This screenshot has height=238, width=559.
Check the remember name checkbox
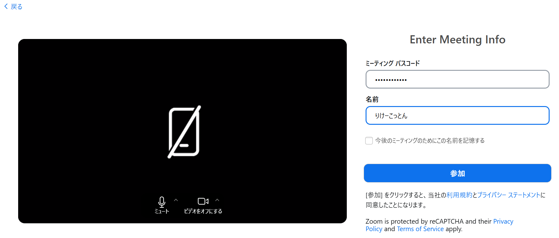[x=369, y=141]
